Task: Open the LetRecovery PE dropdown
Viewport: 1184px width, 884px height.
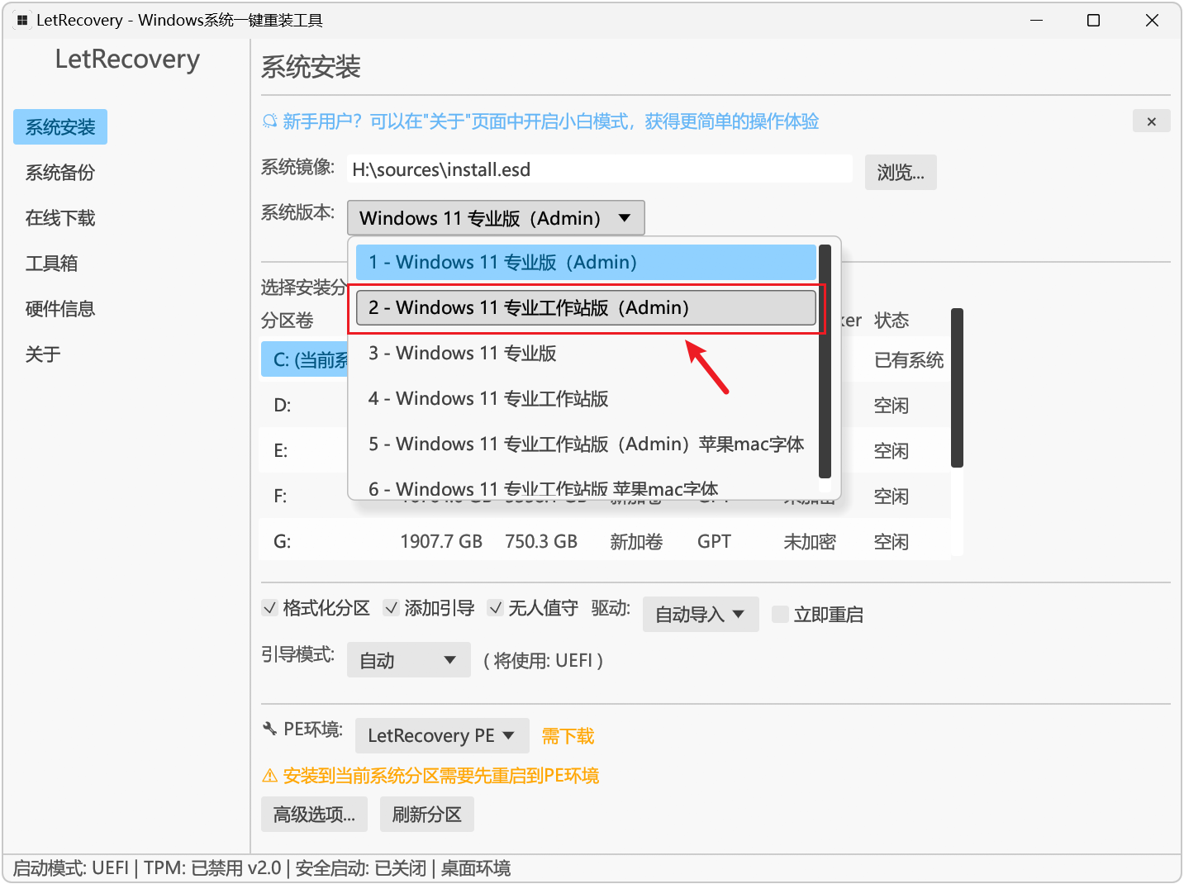Action: (442, 735)
